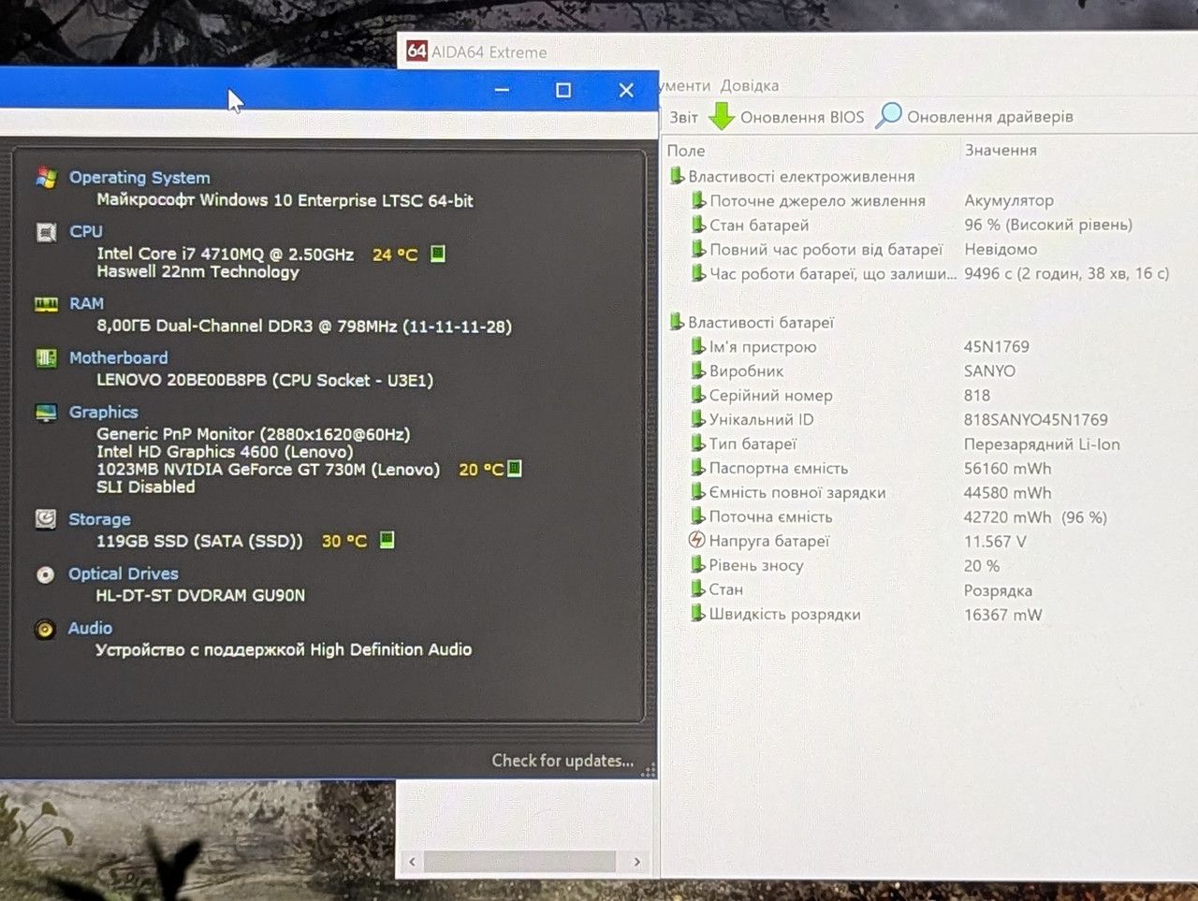Screen dimensions: 1198x901
Task: Click the icon beside Поточне джерело живлення
Action: pyautogui.click(x=698, y=200)
